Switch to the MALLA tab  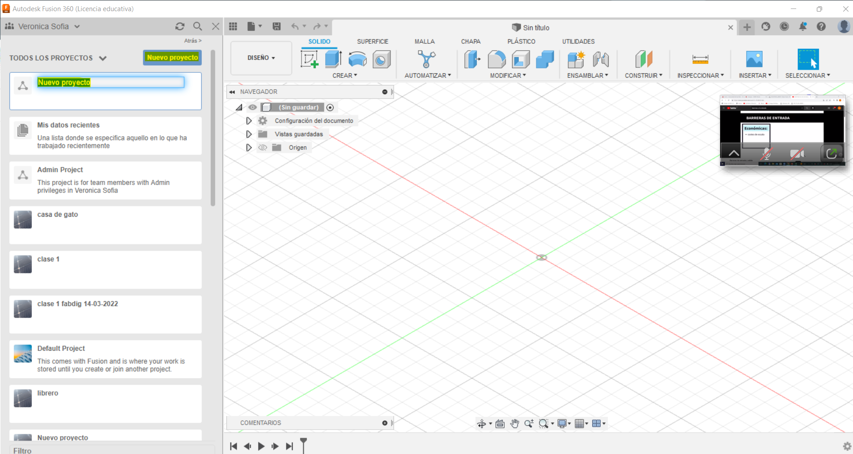tap(424, 42)
